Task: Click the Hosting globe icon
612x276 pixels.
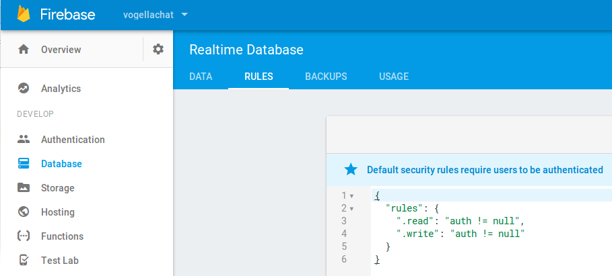Action: [24, 212]
